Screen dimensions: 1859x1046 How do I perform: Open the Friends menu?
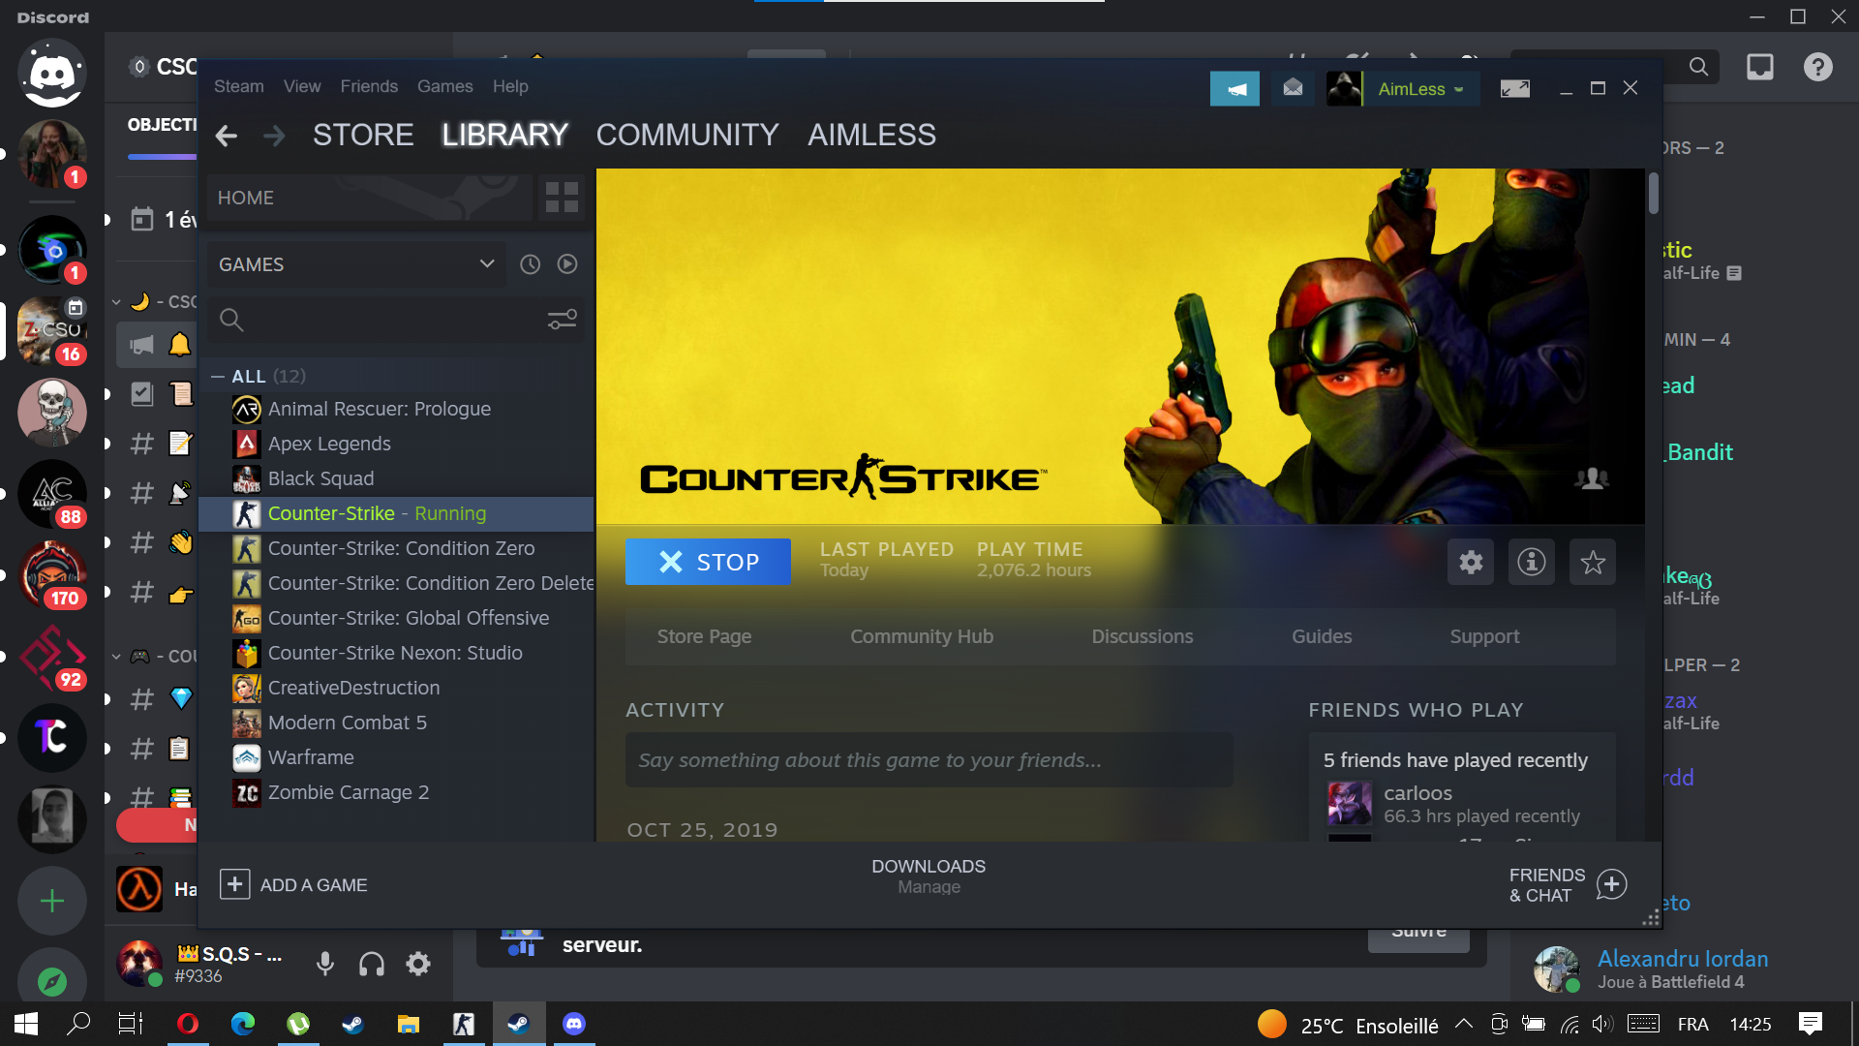368,86
